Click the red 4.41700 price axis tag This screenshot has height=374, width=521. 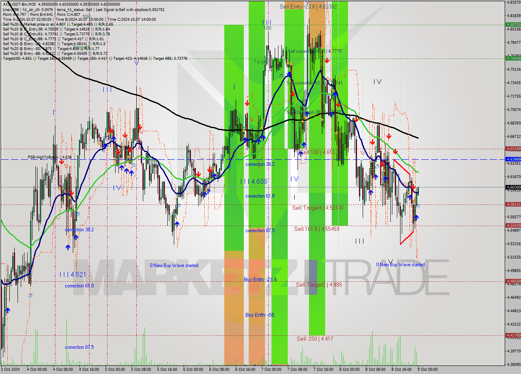coord(513,335)
